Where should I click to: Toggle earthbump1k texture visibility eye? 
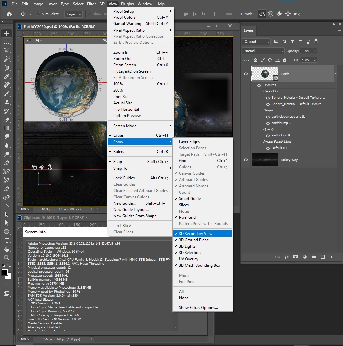(x=268, y=123)
